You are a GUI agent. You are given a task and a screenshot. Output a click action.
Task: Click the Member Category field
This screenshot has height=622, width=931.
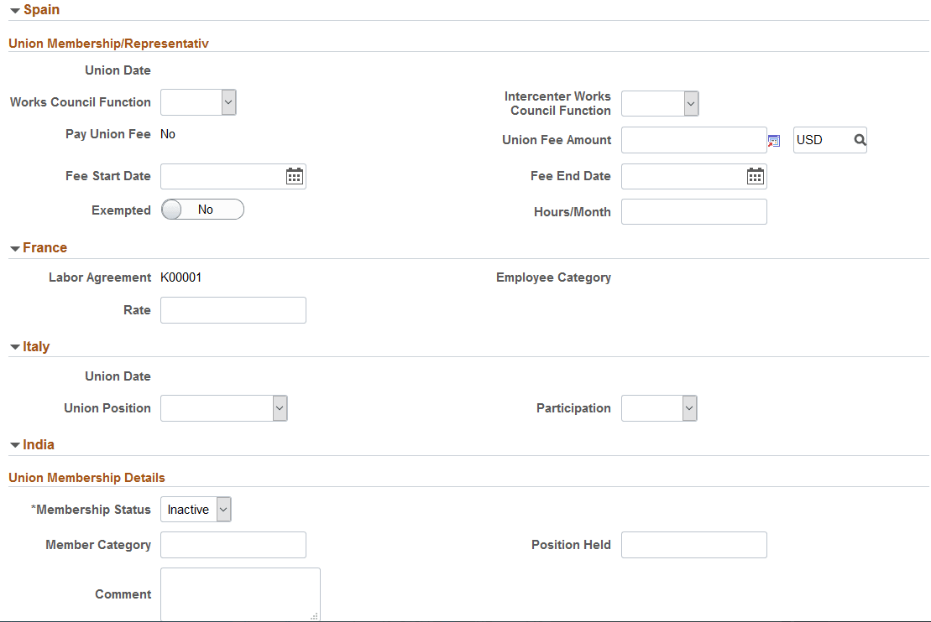tap(233, 545)
